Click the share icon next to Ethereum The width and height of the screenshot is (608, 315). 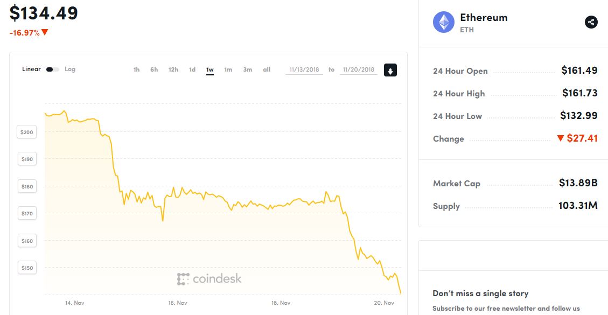tap(591, 22)
